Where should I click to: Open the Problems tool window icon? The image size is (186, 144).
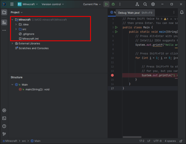4,126
